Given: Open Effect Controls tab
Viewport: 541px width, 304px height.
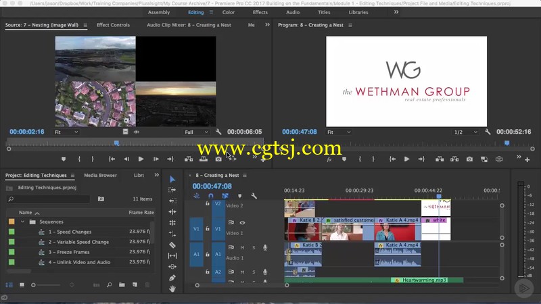Looking at the screenshot, I should coord(113,25).
